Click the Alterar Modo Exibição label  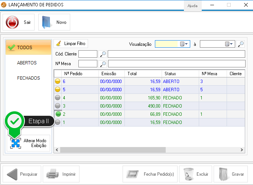35,143
